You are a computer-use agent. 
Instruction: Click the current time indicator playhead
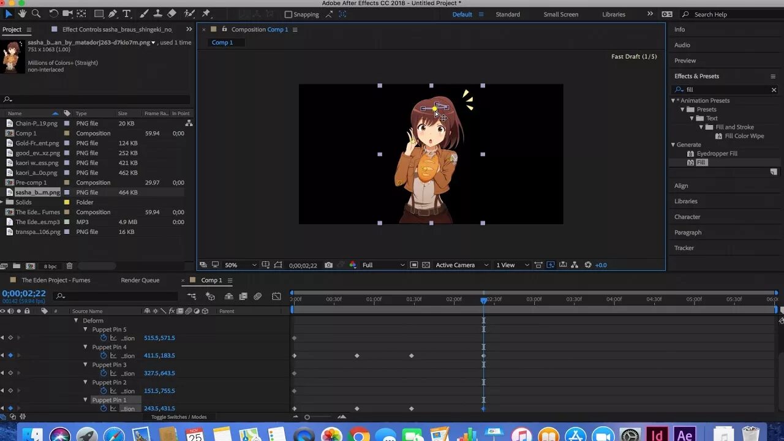pyautogui.click(x=484, y=300)
